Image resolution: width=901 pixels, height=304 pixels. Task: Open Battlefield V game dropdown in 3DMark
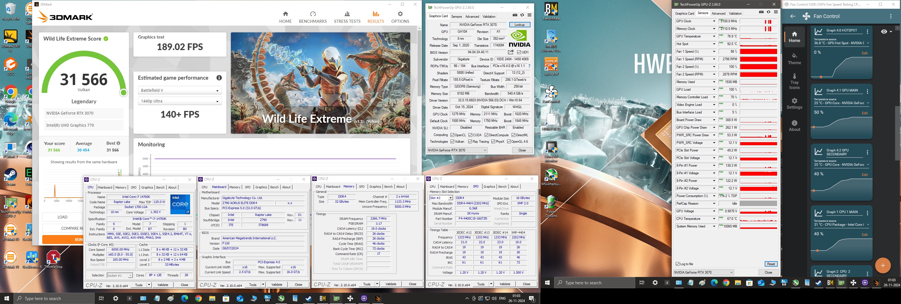[180, 90]
